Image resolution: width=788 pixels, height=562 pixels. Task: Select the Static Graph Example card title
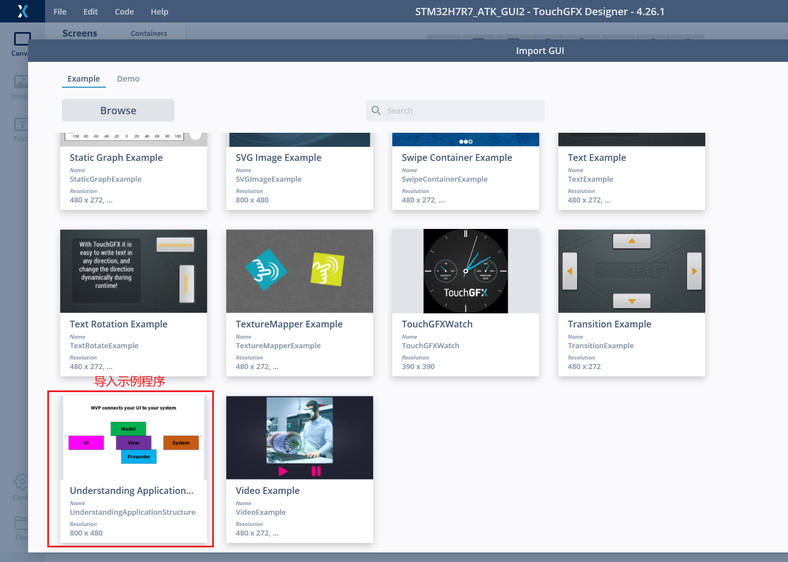(x=116, y=158)
